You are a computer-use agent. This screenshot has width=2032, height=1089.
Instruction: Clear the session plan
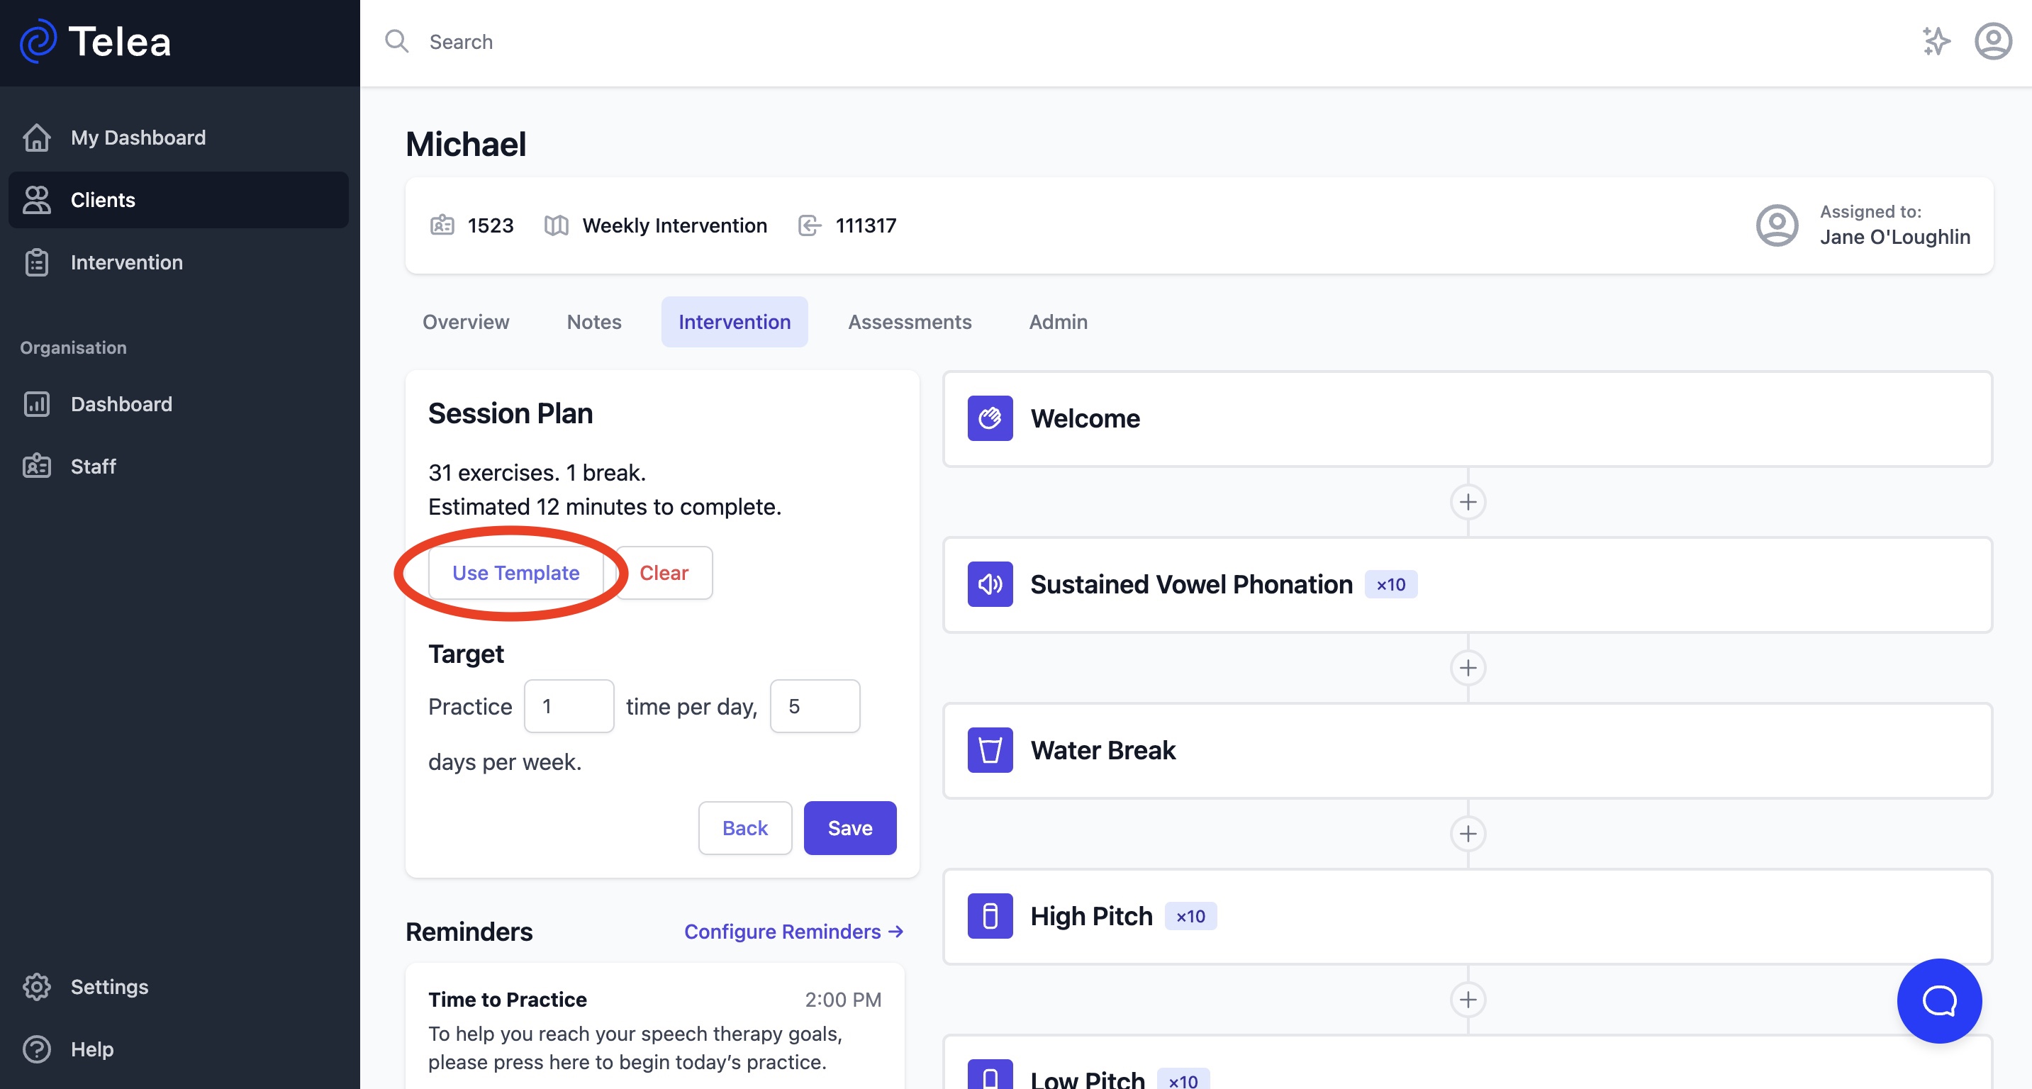point(664,572)
